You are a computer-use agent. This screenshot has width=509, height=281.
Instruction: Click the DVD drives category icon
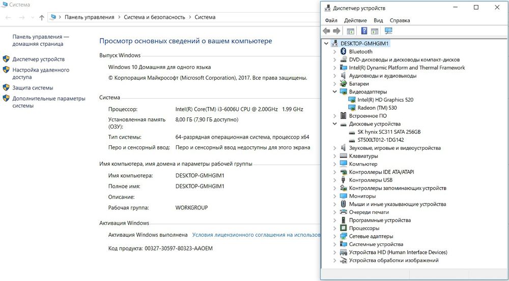[x=344, y=59]
